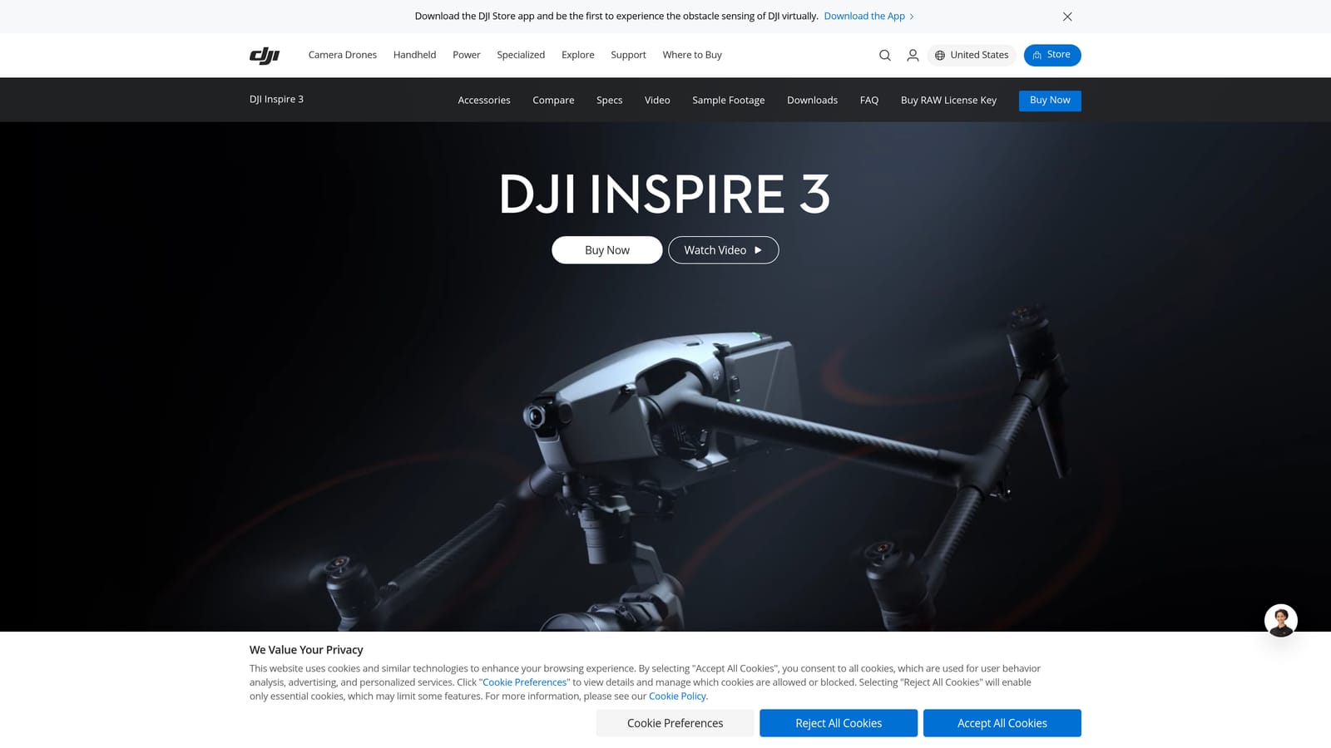Close the app download banner

coord(1067,17)
